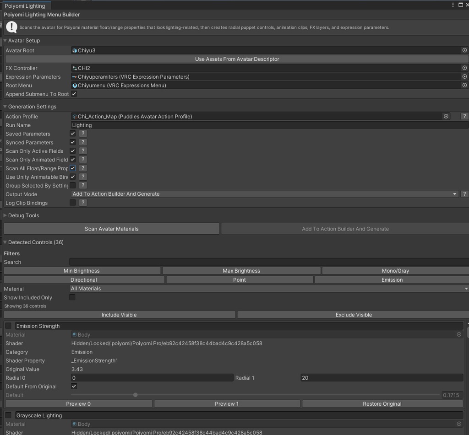Toggle Scan All Float/Range Props checkbox
Viewport: 469px width, 435px height.
pyautogui.click(x=73, y=168)
